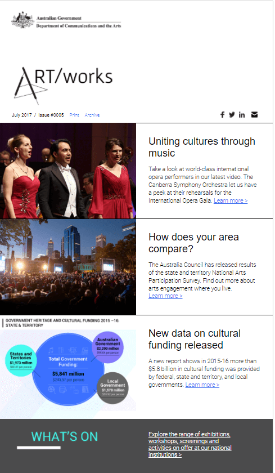Send newsletter by email envelope icon
The image size is (275, 473).
pos(255,115)
